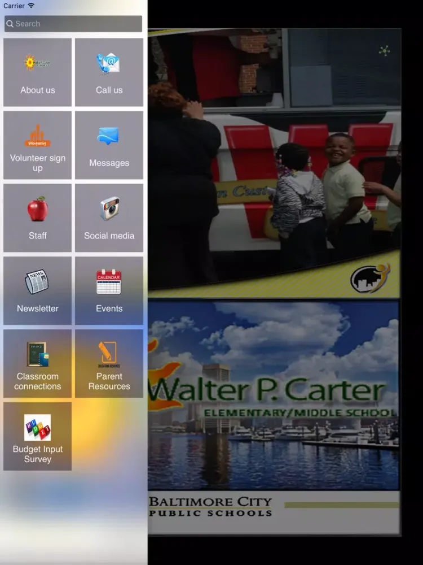Viewport: 423px width, 565px height.
Task: Select the Social media label
Action: [109, 236]
